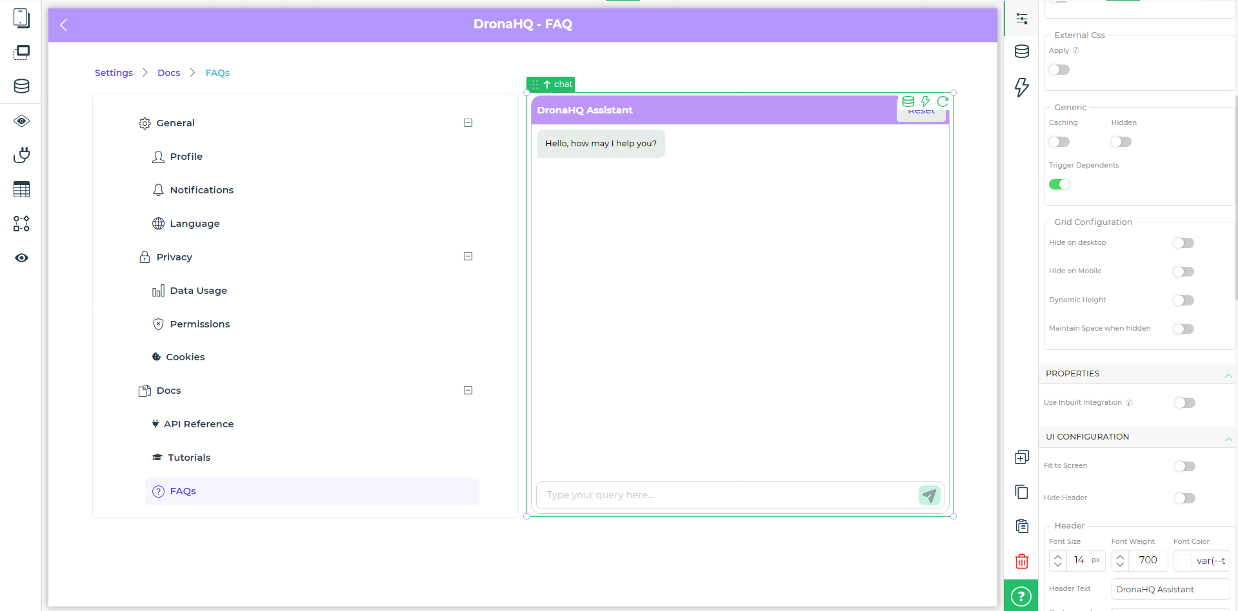Open the workflow nodes icon
Viewport: 1238px width, 611px height.
pos(21,224)
